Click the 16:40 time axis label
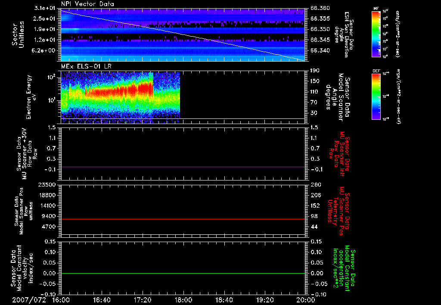441x305 pixels. point(102,300)
